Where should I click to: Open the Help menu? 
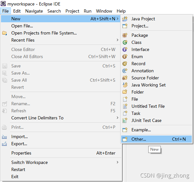pyautogui.click(x=121, y=11)
